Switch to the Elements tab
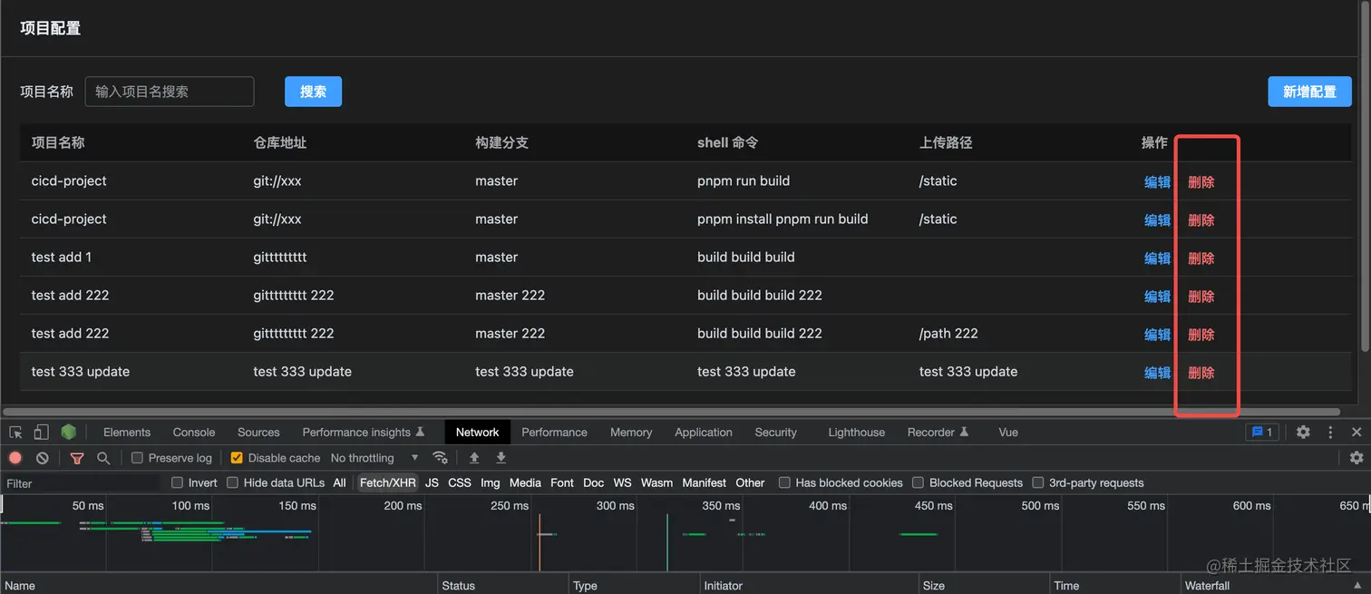 point(127,433)
